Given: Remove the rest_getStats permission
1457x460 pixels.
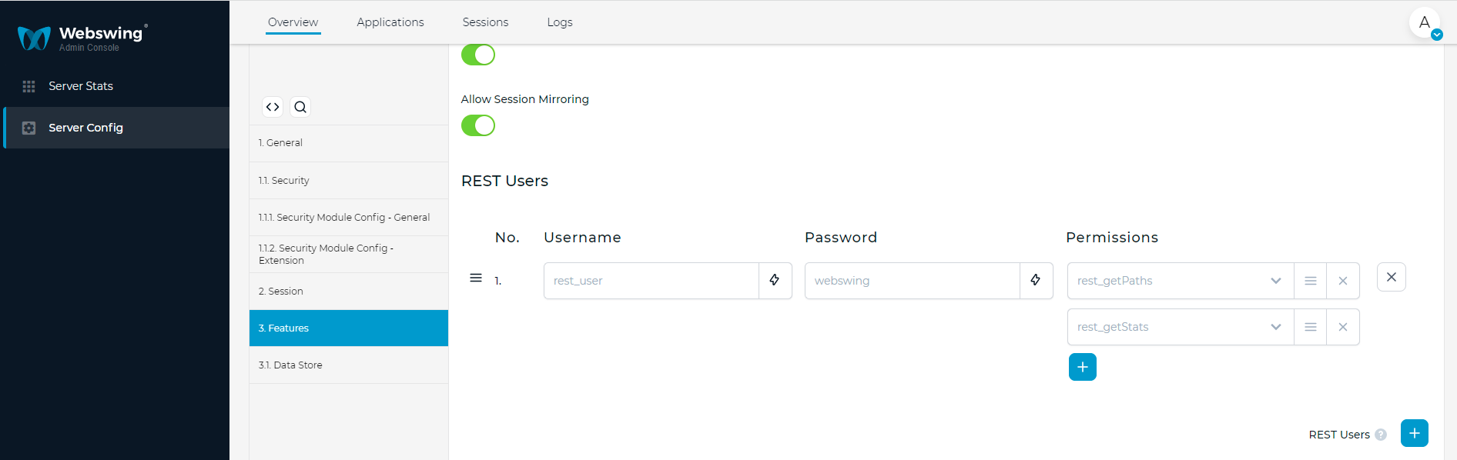Looking at the screenshot, I should click(x=1343, y=327).
